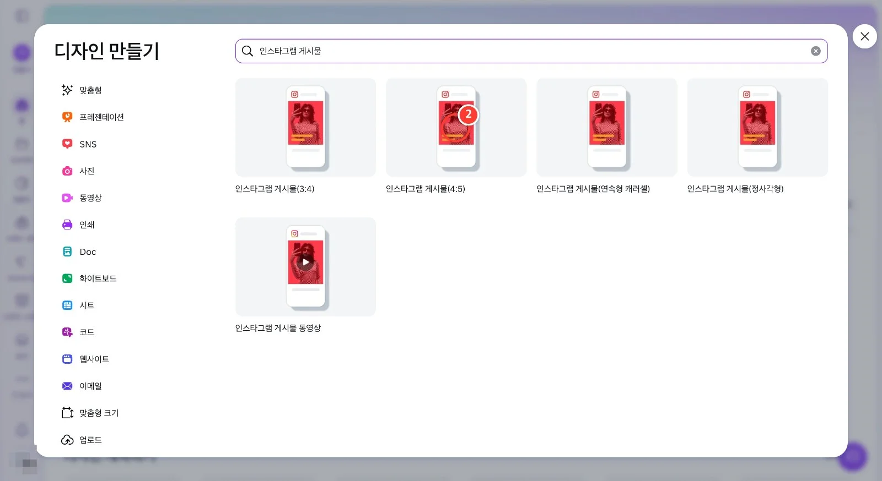The height and width of the screenshot is (481, 882).
Task: Select the 이메일 category label
Action: (90, 386)
